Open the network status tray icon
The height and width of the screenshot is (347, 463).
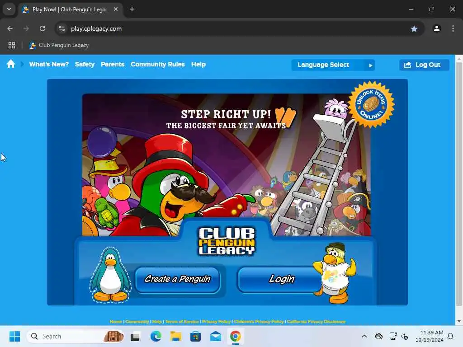(393, 336)
